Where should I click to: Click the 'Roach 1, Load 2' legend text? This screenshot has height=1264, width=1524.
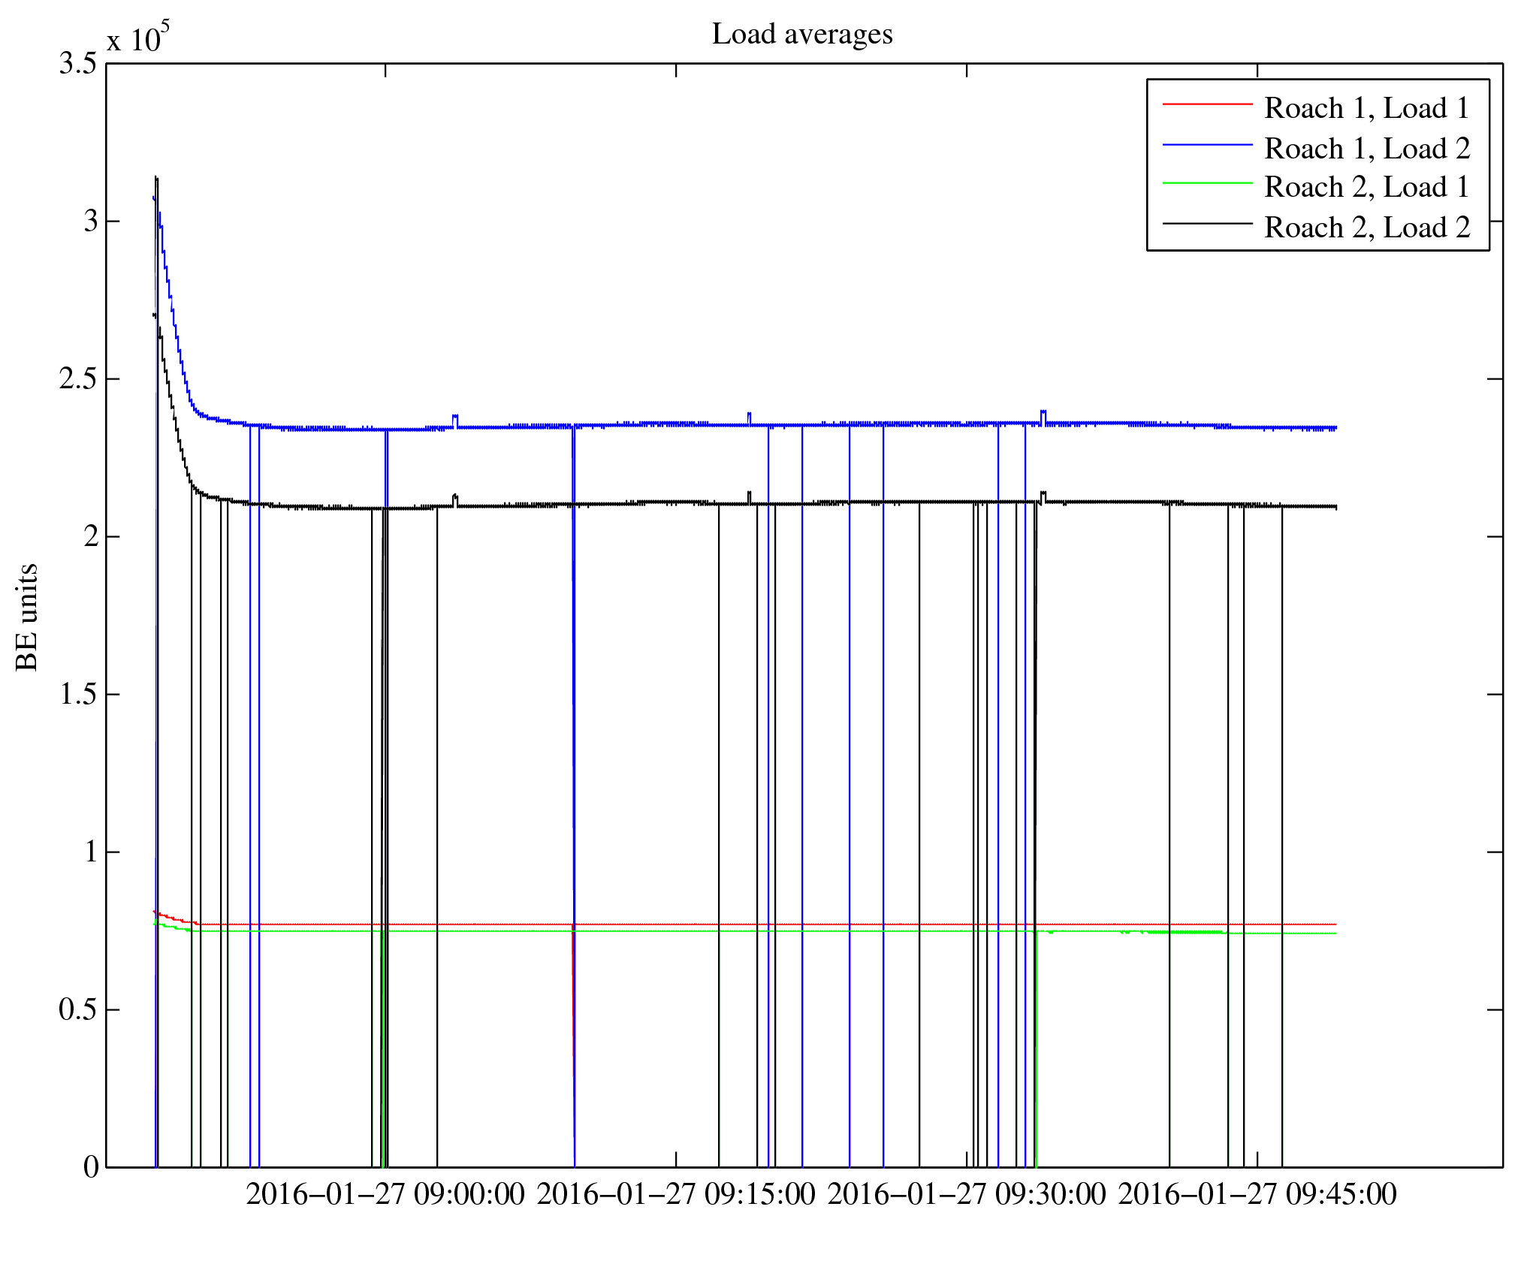click(1366, 149)
